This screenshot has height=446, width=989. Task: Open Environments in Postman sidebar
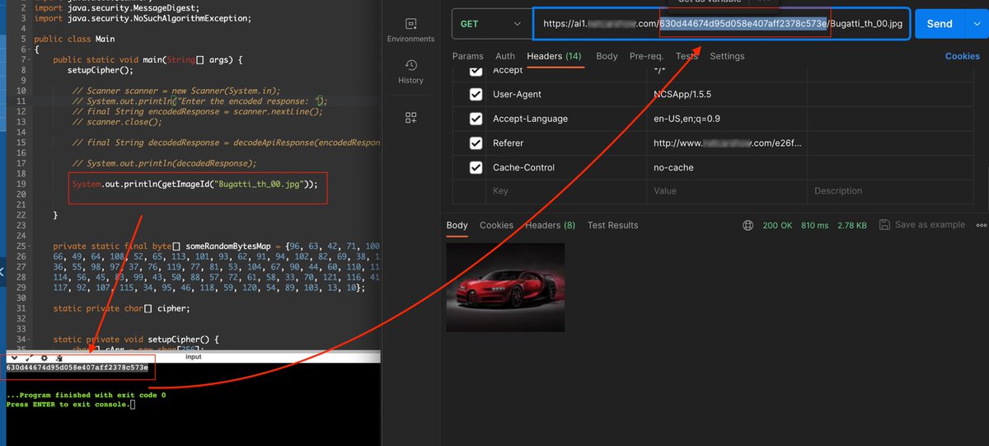click(x=410, y=30)
